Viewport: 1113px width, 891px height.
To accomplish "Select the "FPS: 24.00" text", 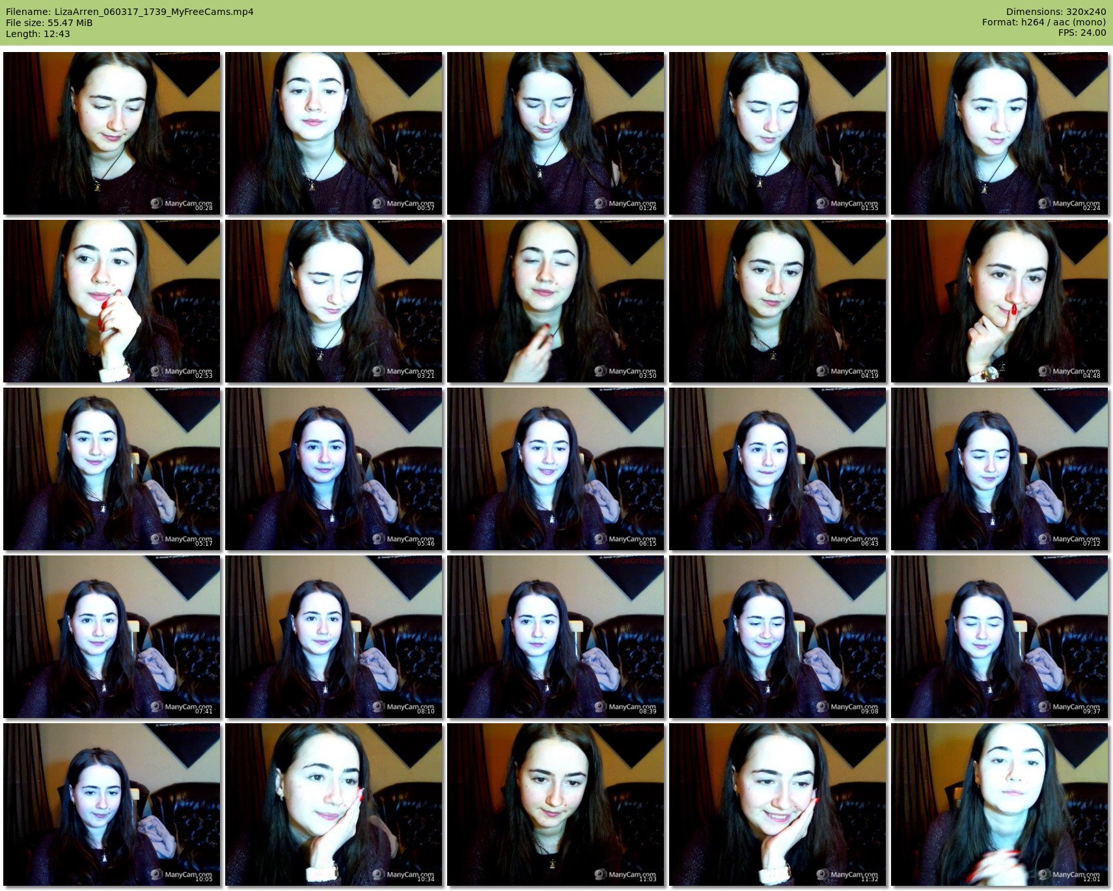I will pyautogui.click(x=1082, y=33).
